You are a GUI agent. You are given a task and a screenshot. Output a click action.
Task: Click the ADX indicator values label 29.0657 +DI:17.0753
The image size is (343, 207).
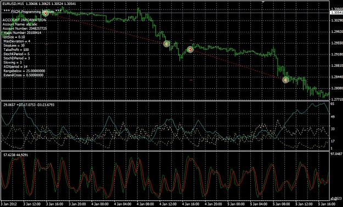coord(29,105)
